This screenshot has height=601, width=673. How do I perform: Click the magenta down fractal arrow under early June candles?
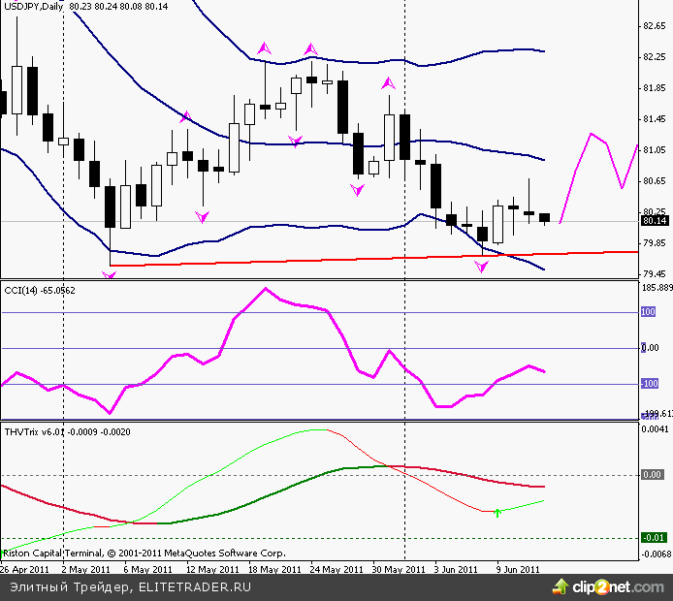pos(481,266)
